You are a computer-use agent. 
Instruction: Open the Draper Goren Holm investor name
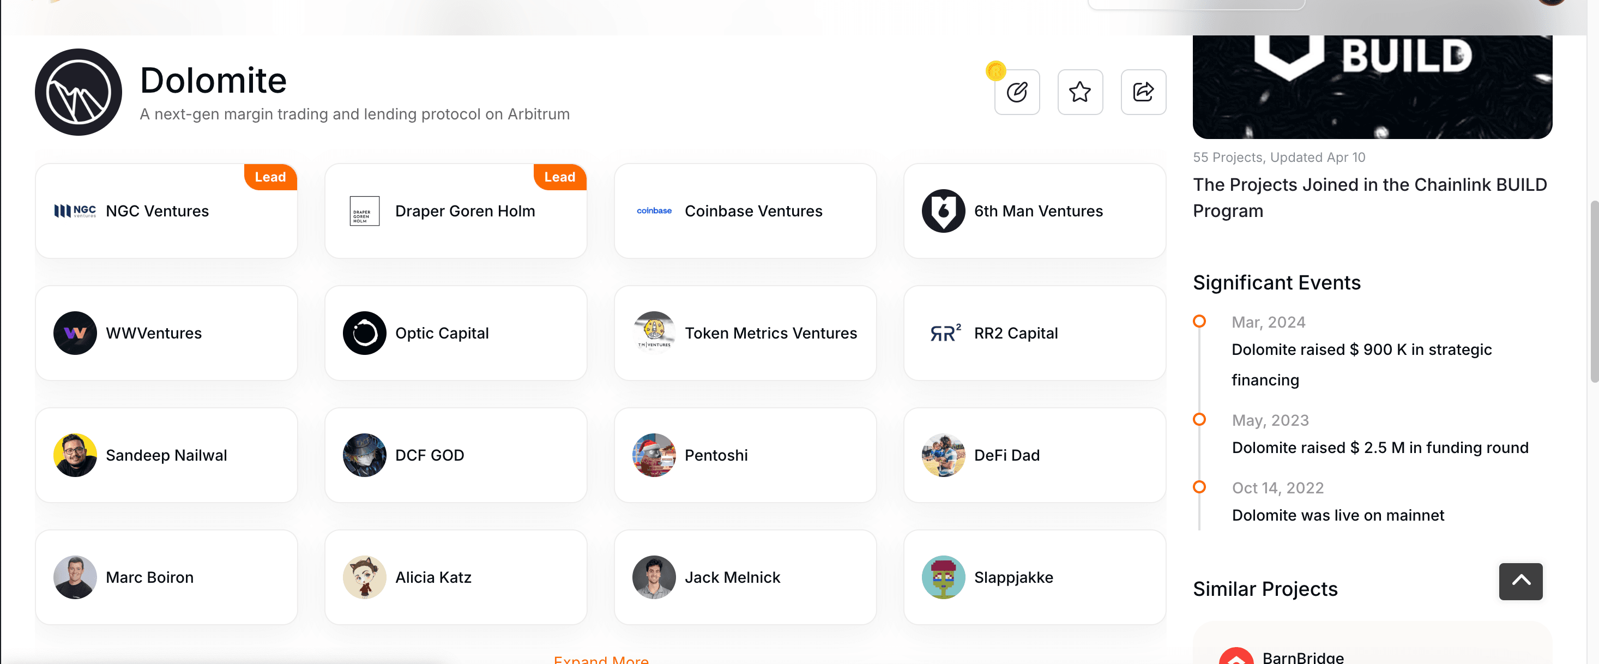pos(465,211)
